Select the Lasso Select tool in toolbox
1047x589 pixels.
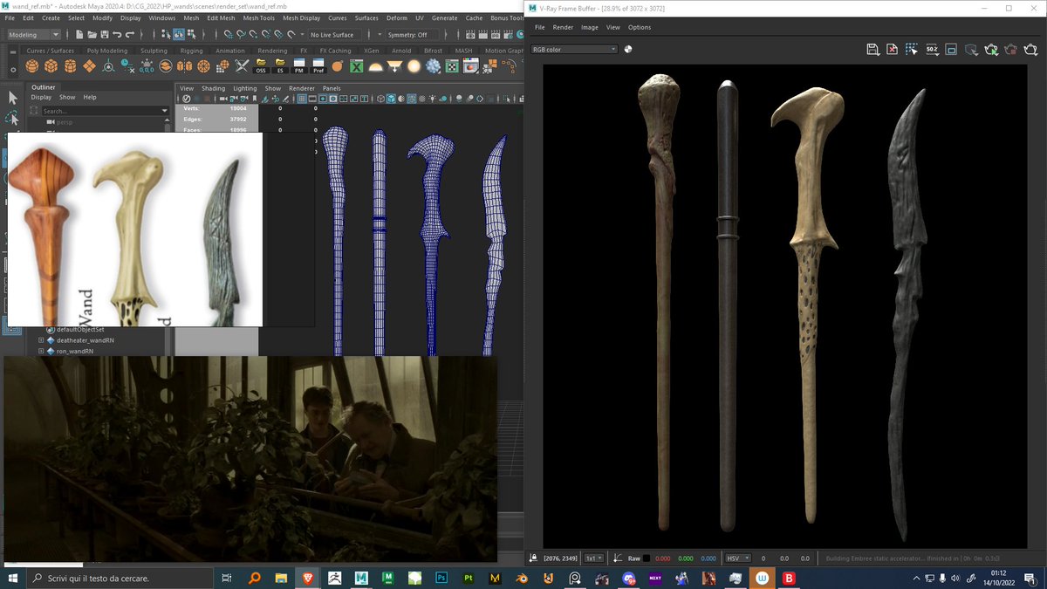tap(12, 117)
